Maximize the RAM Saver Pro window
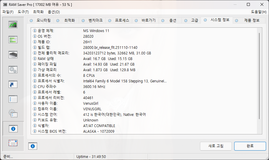 pos(248,4)
